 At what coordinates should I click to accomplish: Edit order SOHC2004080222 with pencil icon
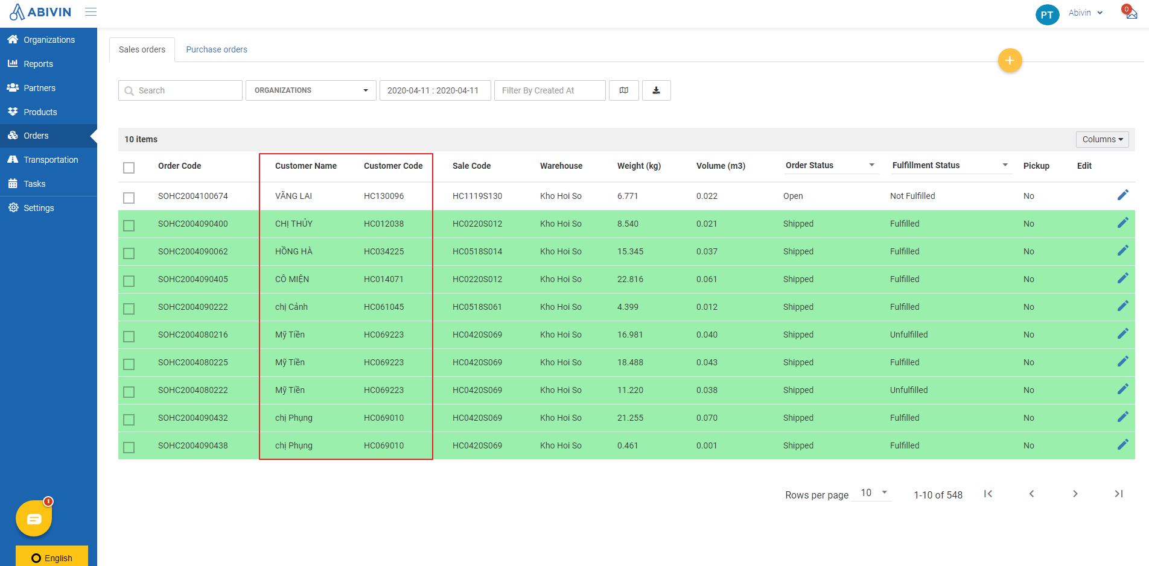pos(1122,389)
